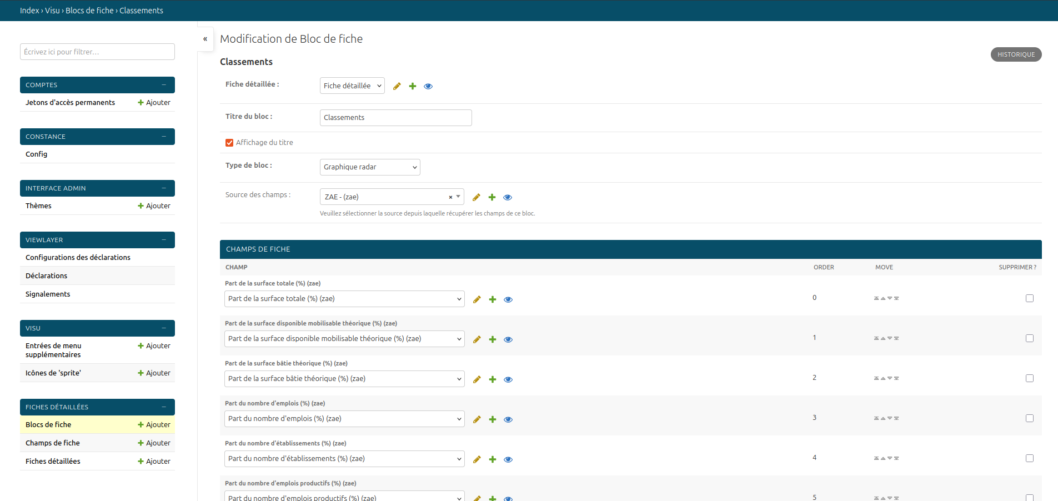
Task: Open Signalements in the sidebar
Action: pos(48,294)
